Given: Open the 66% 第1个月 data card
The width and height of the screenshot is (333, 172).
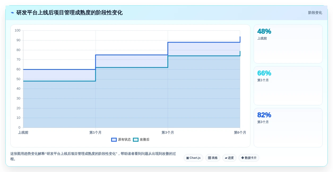Looking at the screenshot, I should pyautogui.click(x=288, y=86).
